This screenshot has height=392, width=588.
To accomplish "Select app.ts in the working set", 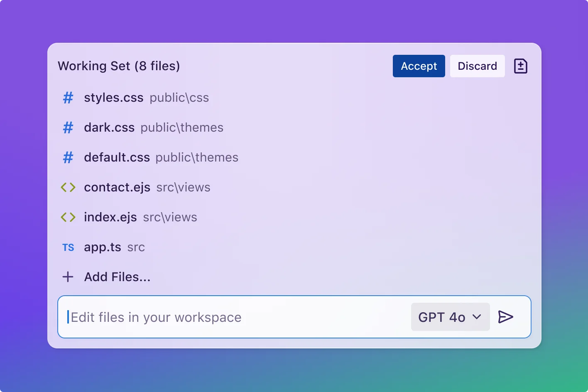I will (x=103, y=247).
